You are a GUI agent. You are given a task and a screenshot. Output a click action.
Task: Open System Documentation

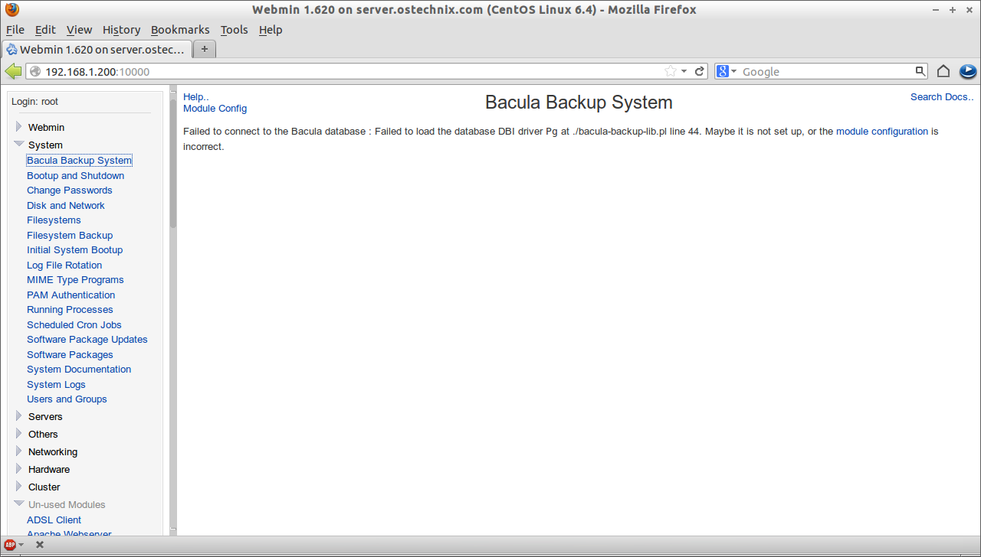coord(79,370)
